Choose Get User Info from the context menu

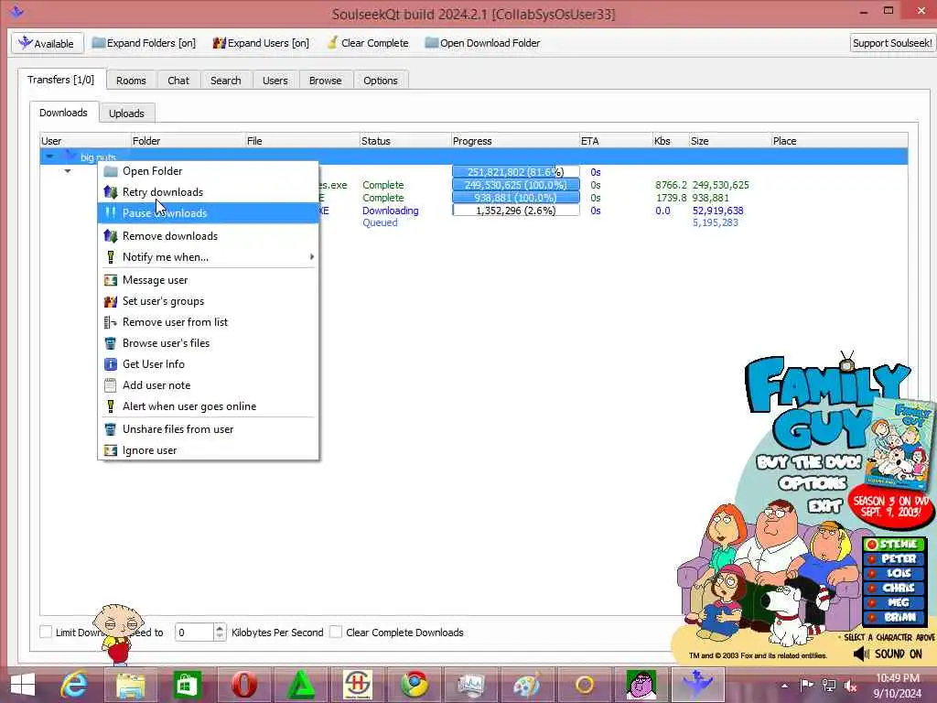click(208, 364)
